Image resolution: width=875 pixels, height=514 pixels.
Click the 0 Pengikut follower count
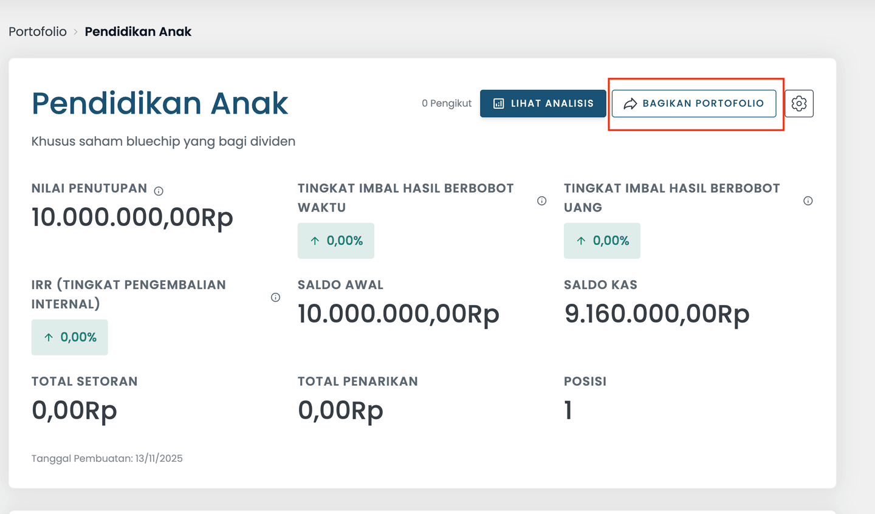(x=447, y=103)
